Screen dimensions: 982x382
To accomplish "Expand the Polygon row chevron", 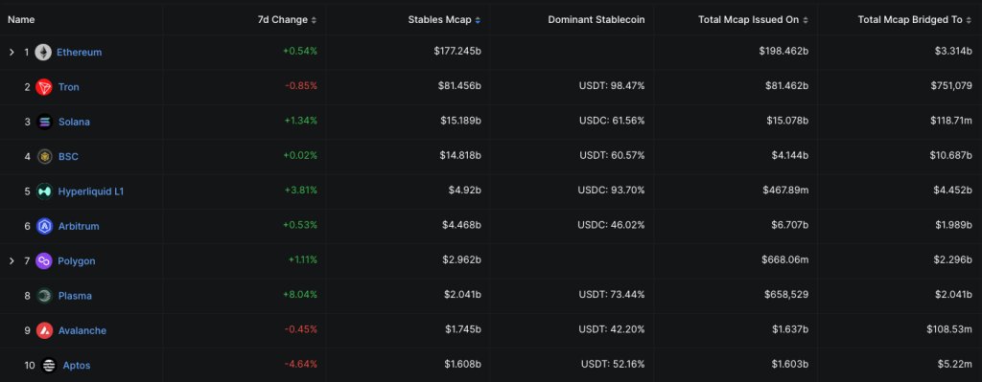I will pyautogui.click(x=12, y=260).
